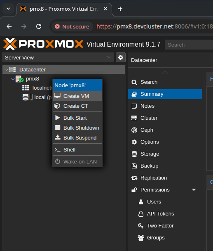Click the power icon beside Wake-on-LAN

58,161
